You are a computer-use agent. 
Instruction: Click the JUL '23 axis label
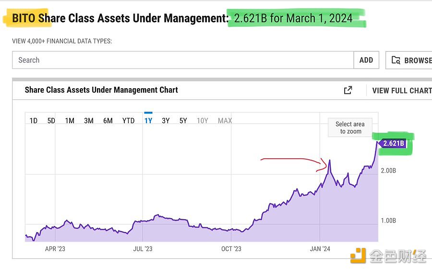point(143,249)
